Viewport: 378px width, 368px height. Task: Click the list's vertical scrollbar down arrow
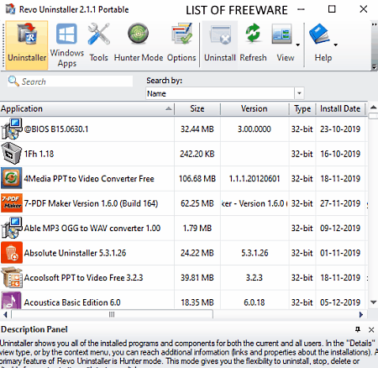point(373,302)
